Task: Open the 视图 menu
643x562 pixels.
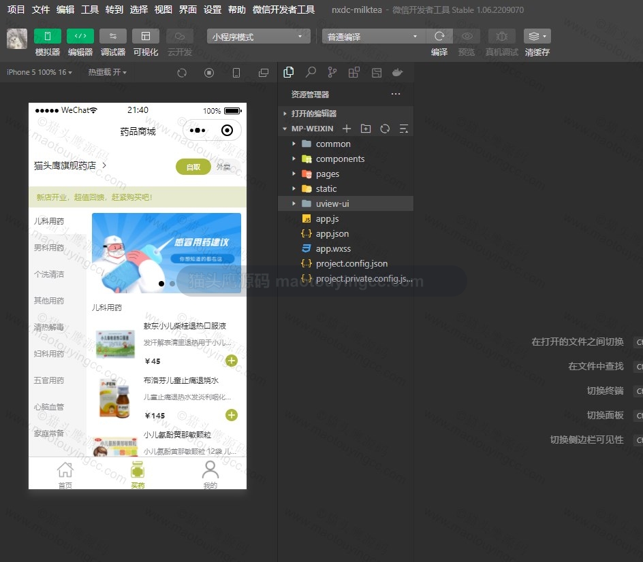Action: [163, 10]
